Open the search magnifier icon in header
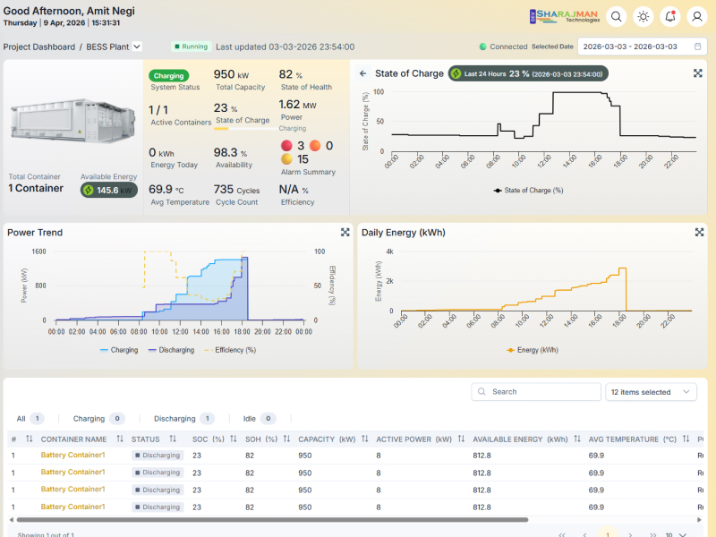 click(x=616, y=16)
